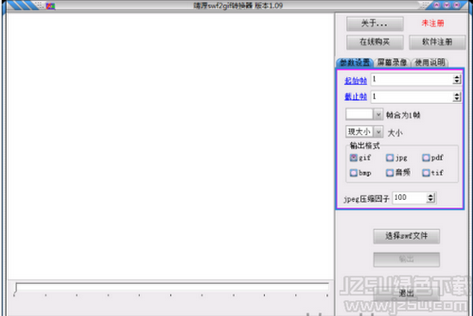Click the 选择swf文件 button
This screenshot has height=316, width=473.
(x=406, y=236)
